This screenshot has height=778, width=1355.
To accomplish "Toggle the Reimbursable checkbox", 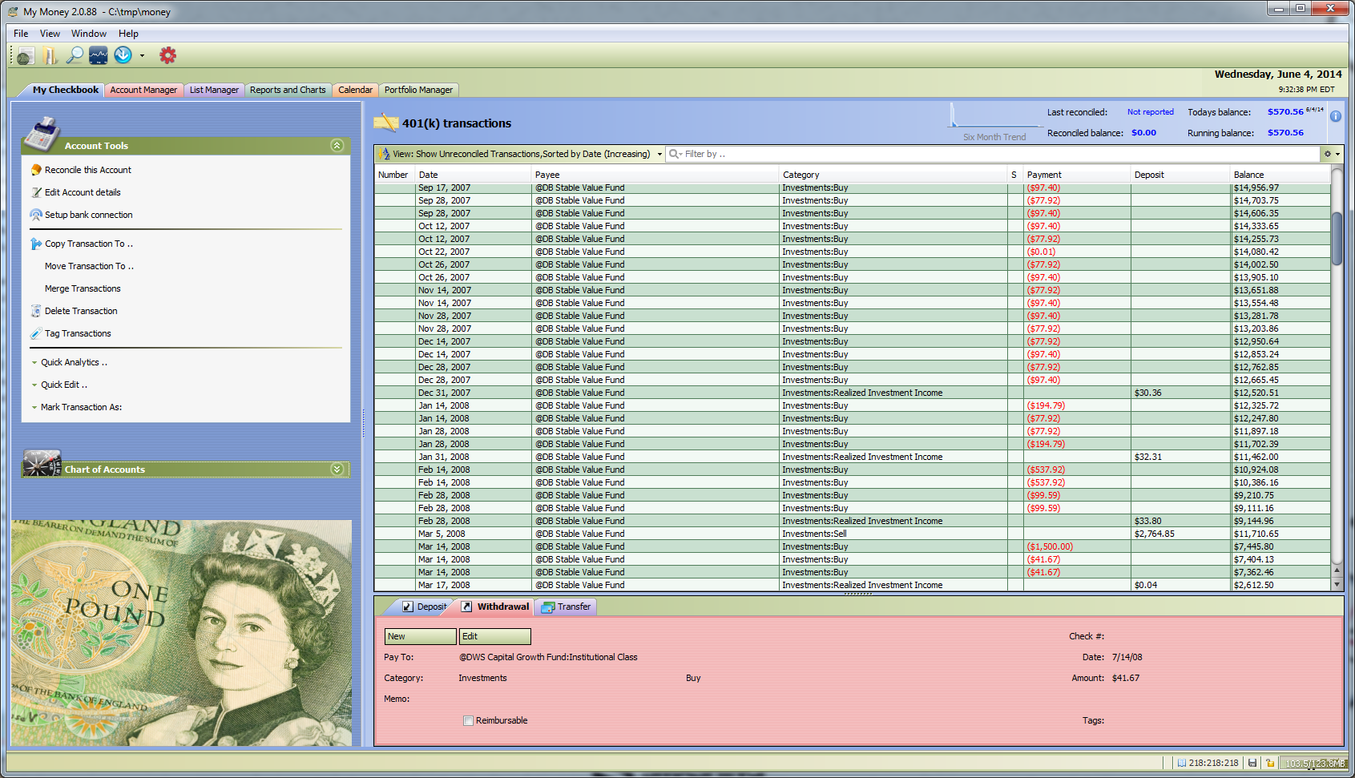I will point(468,720).
